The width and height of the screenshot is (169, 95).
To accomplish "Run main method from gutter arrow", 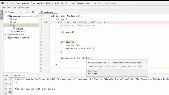I will [44, 22].
